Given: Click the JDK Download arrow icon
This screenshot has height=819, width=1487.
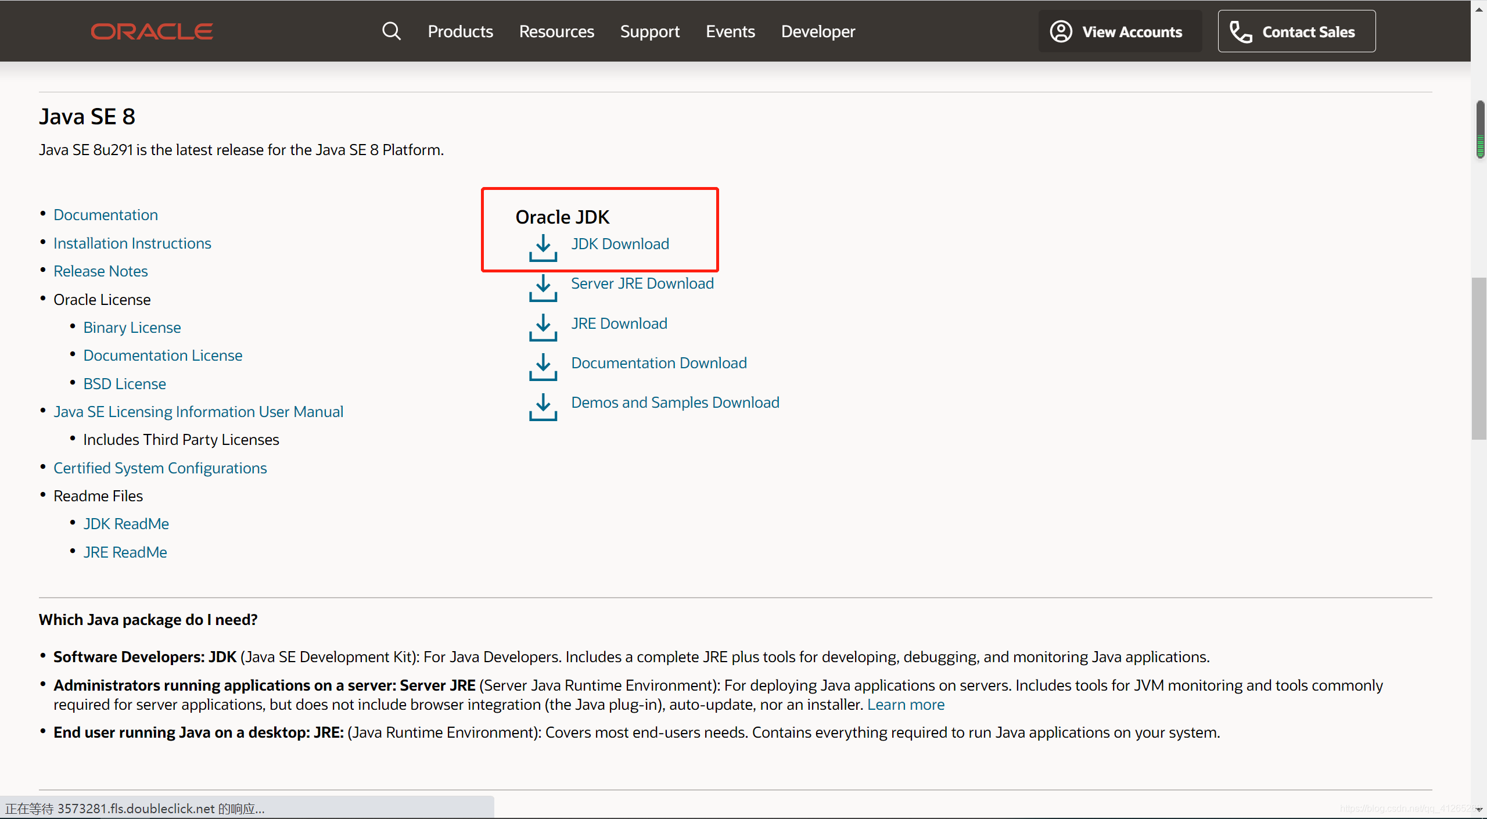Looking at the screenshot, I should coord(543,248).
